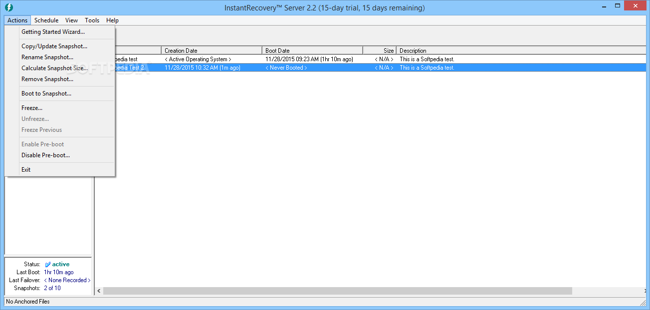The image size is (650, 310).
Task: Sort by the Boot Date column header
Action: pyautogui.click(x=313, y=50)
